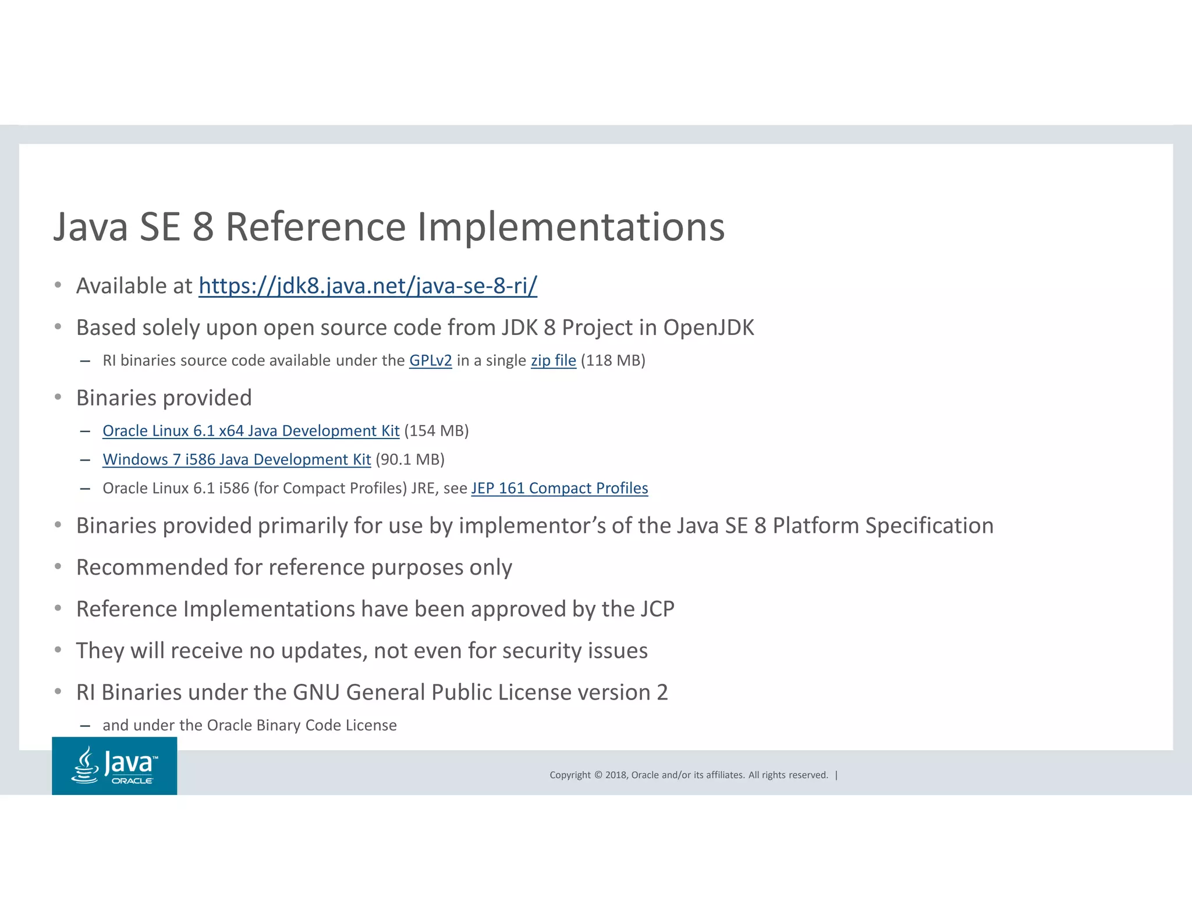This screenshot has height=920, width=1192.
Task: Click the '(154 MB)' size text
Action: (x=437, y=431)
